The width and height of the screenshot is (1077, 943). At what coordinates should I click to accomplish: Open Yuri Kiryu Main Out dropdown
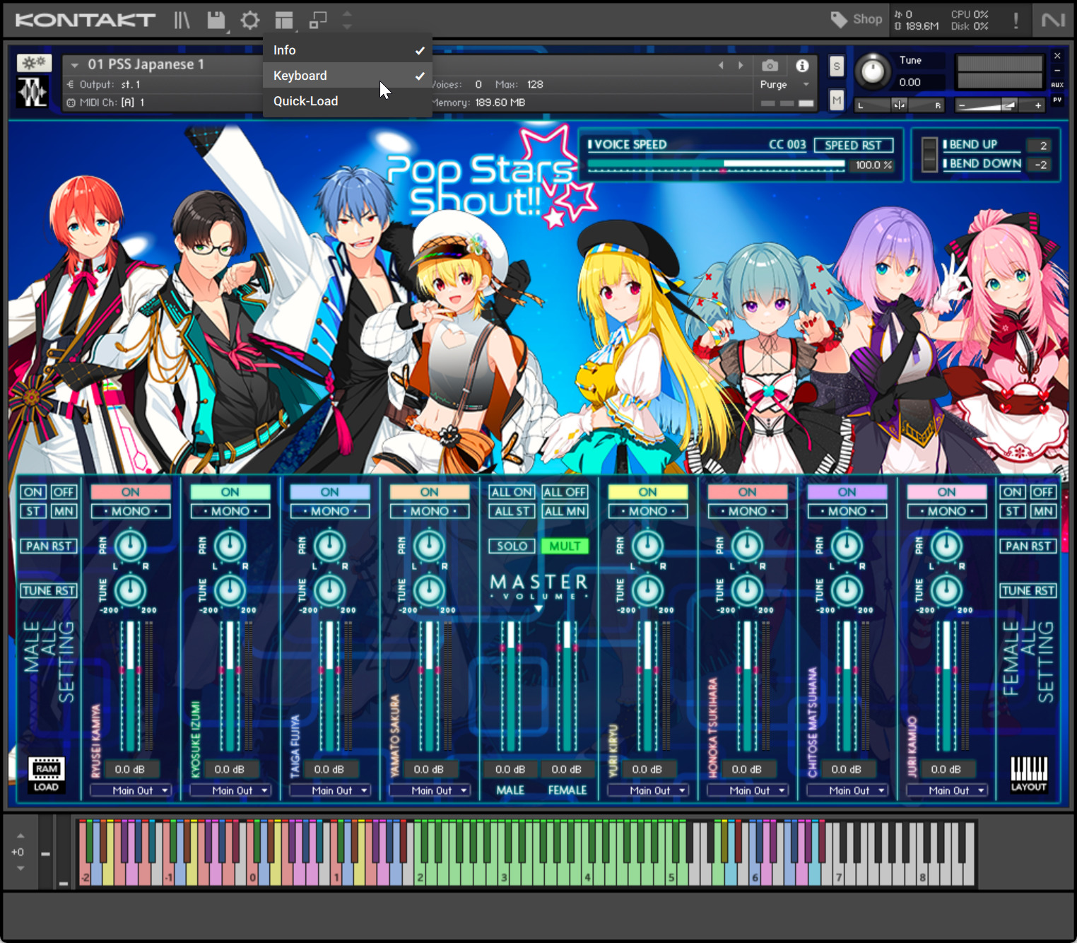coord(648,790)
